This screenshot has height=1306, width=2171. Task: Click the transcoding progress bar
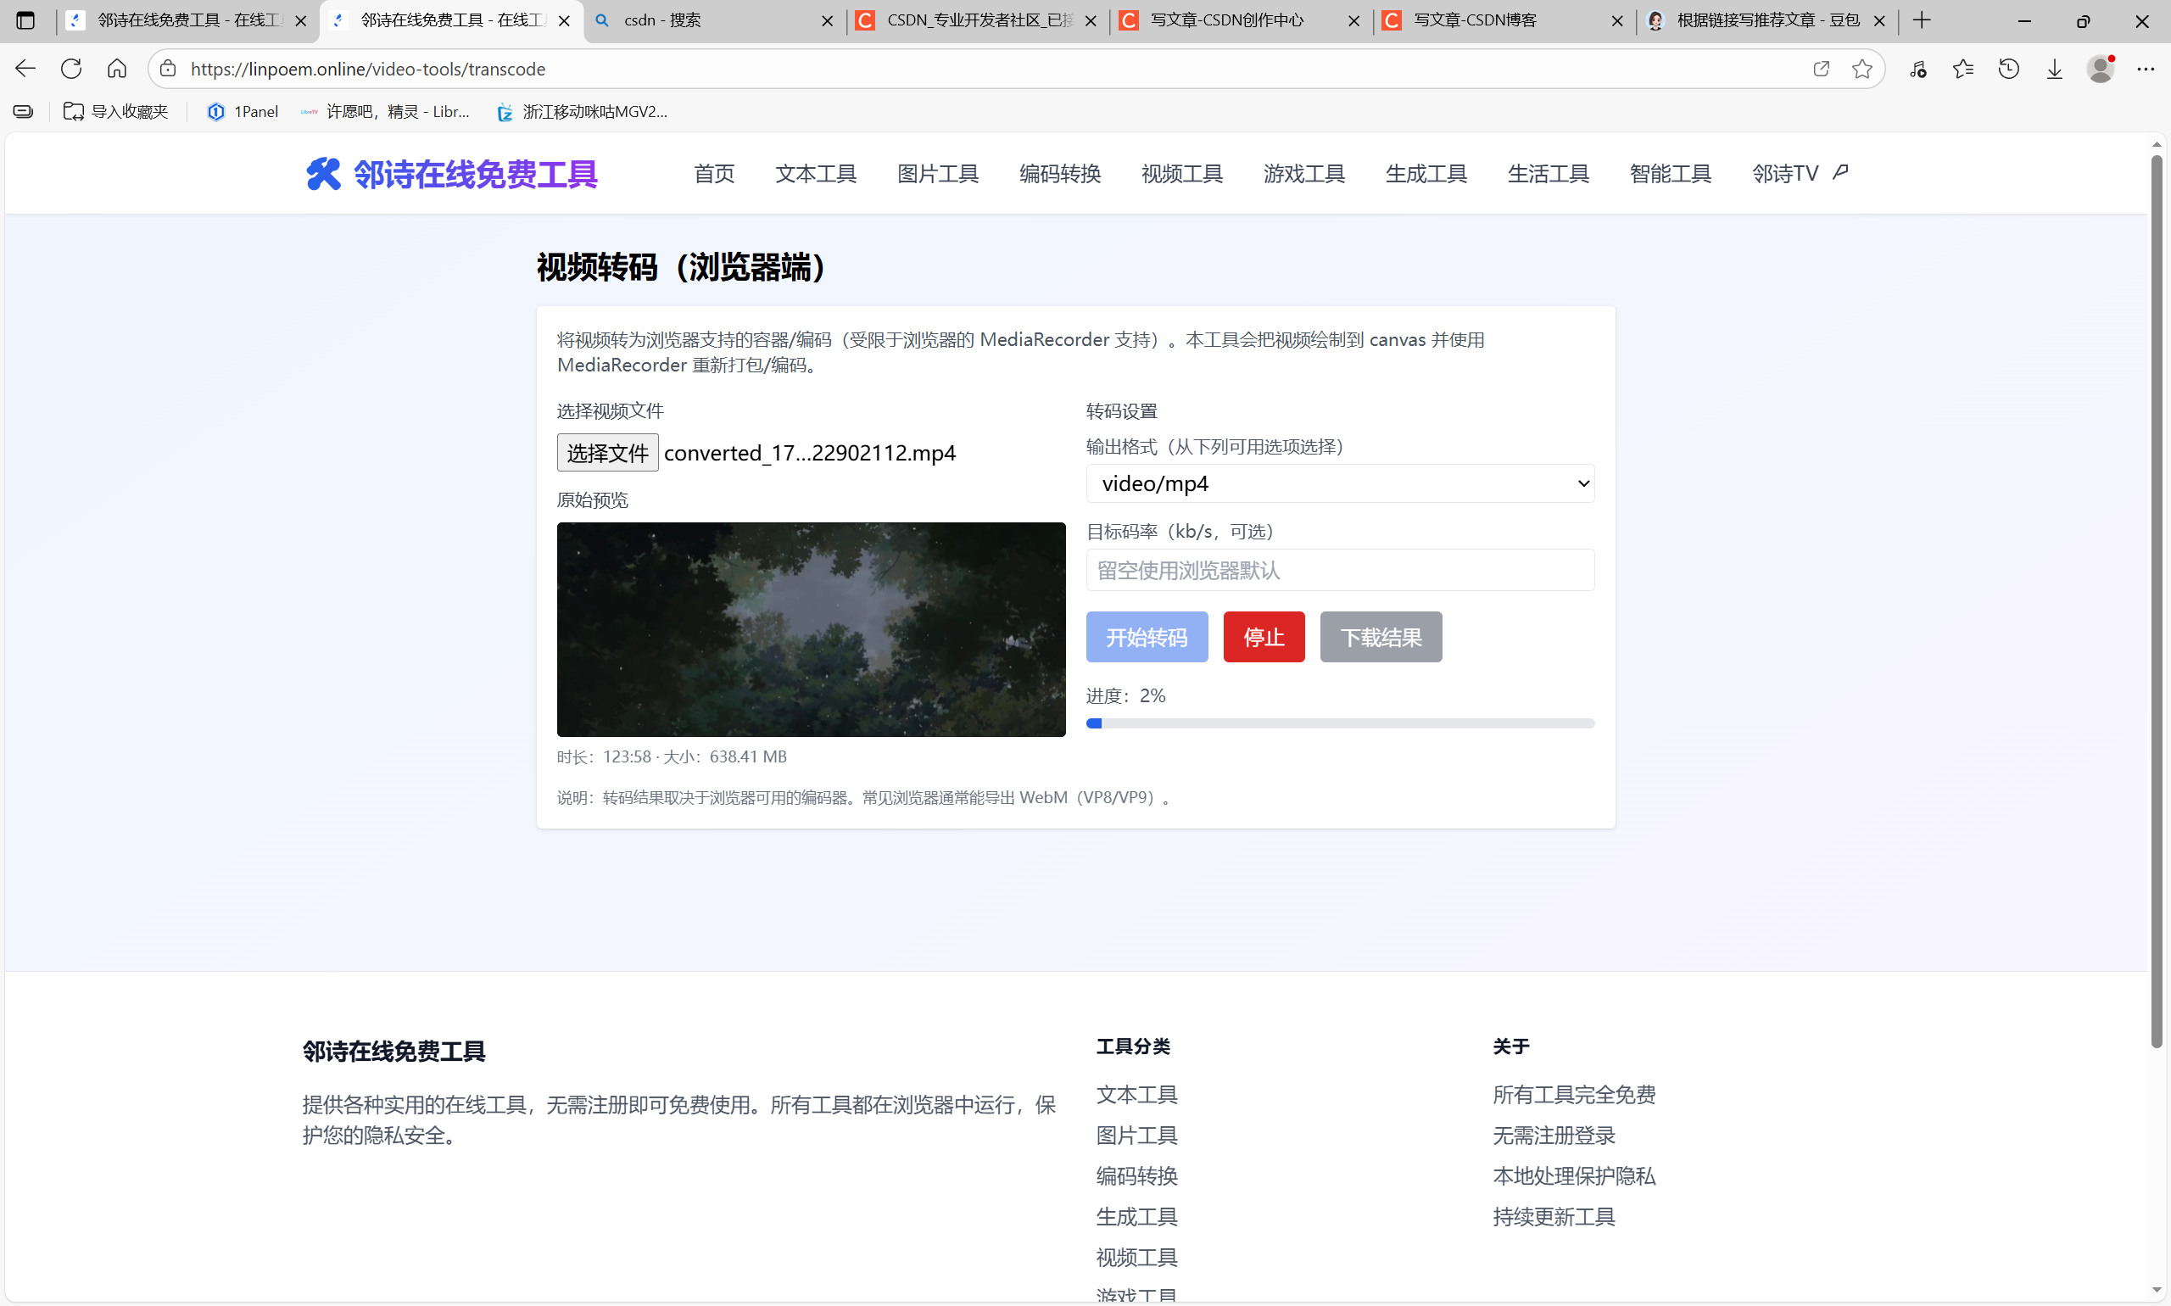pyautogui.click(x=1338, y=723)
